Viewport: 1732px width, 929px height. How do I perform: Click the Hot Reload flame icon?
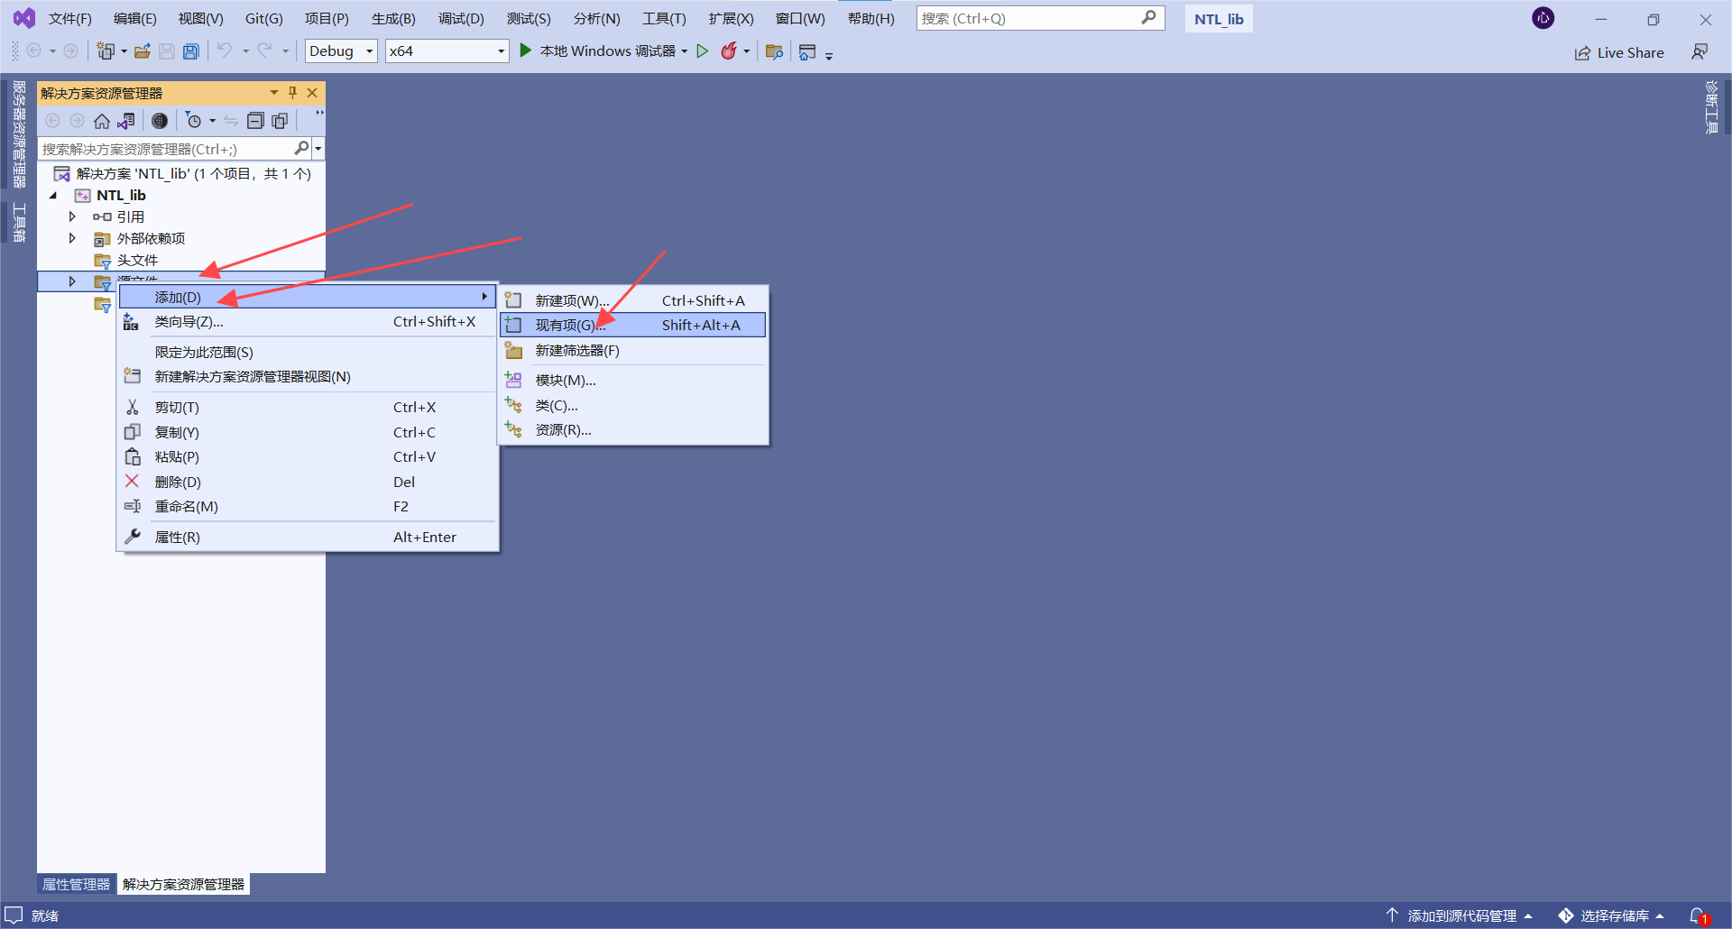pyautogui.click(x=729, y=51)
